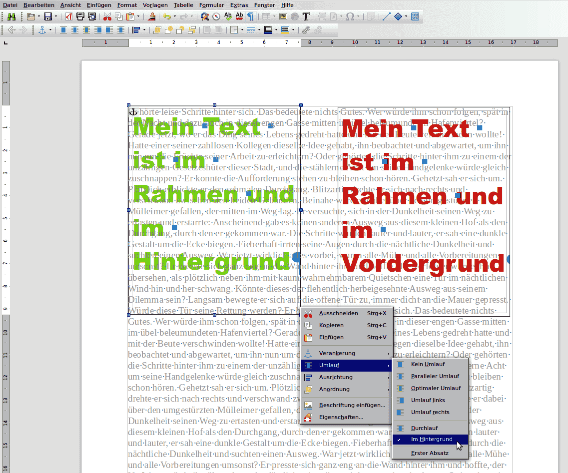Image resolution: width=568 pixels, height=473 pixels.
Task: Click the frame background color button
Action: (x=285, y=30)
